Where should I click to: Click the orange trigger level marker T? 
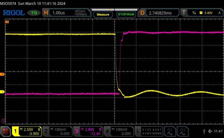(x=2, y=74)
